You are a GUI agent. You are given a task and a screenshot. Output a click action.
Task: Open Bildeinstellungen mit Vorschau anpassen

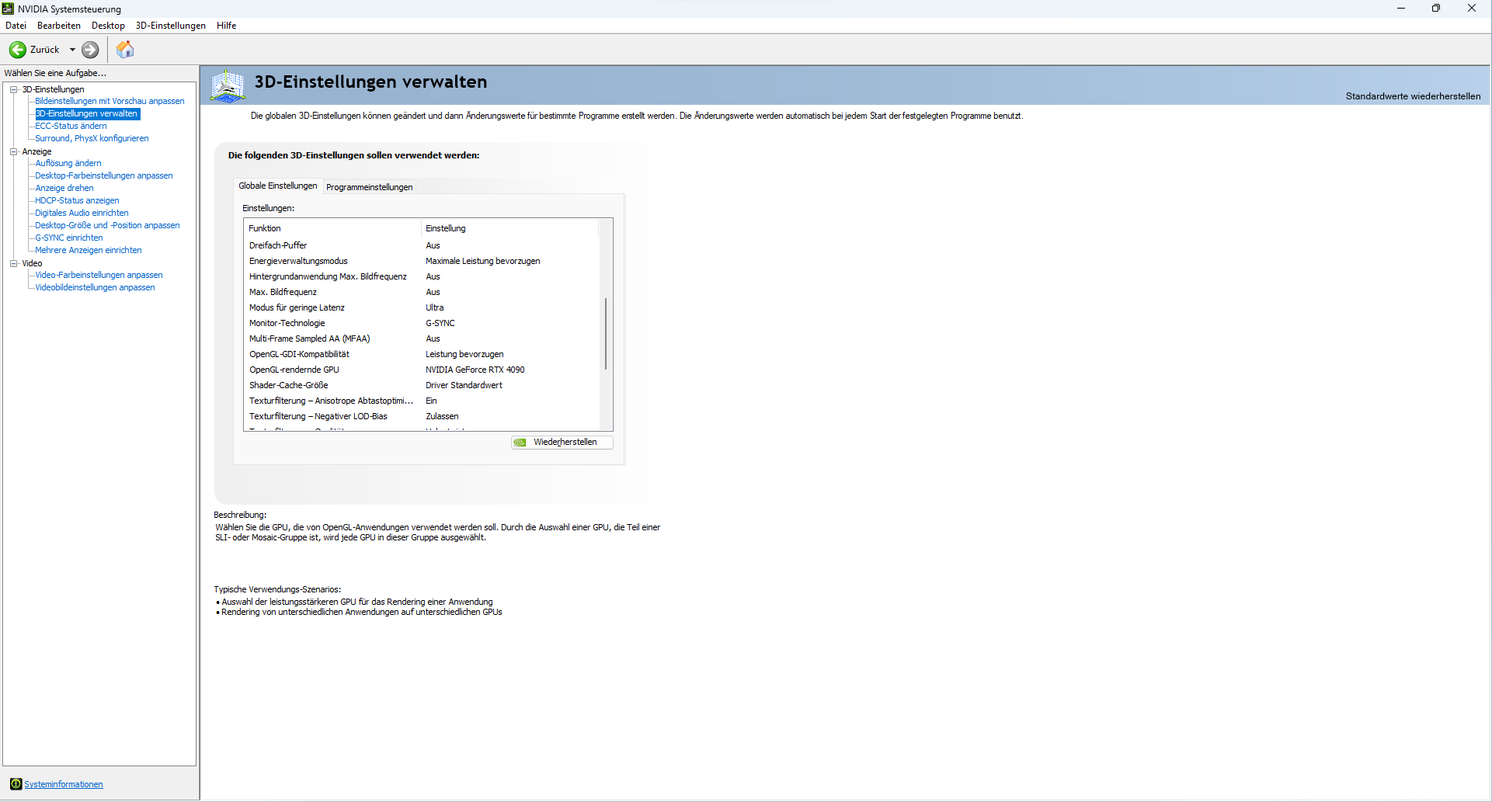[x=110, y=101]
